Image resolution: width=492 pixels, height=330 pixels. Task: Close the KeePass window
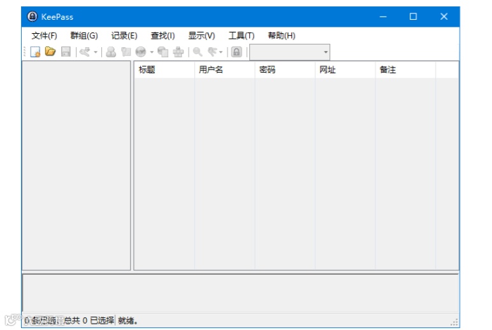(x=444, y=17)
